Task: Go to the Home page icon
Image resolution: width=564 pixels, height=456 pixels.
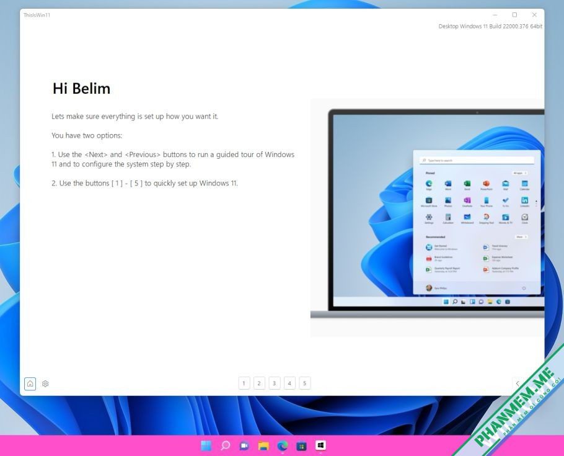Action: tap(30, 383)
